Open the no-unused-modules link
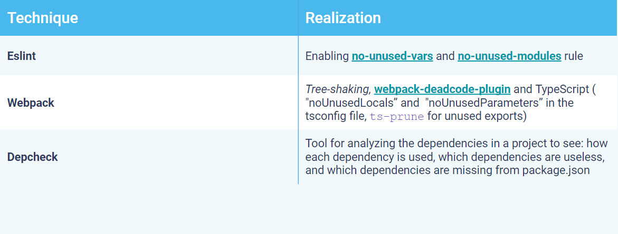Image resolution: width=618 pixels, height=234 pixels. (509, 56)
